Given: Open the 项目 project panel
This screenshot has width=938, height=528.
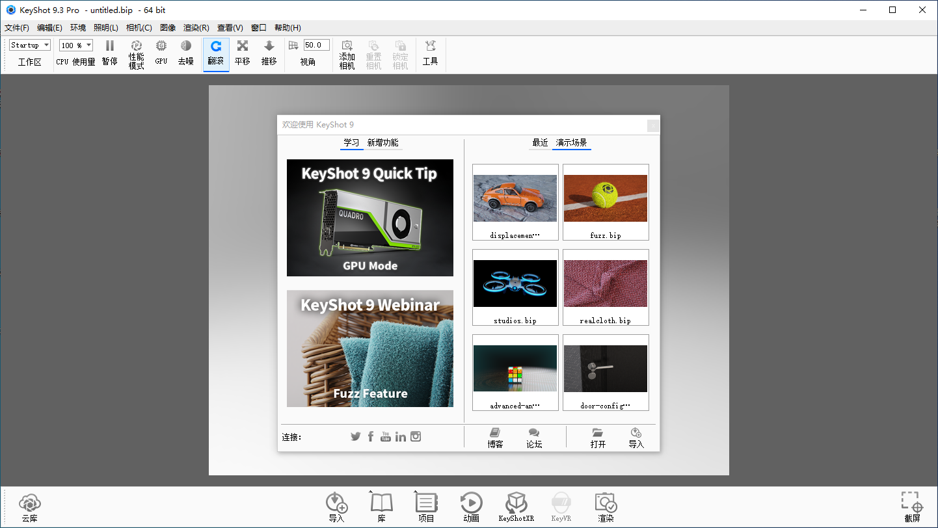Looking at the screenshot, I should click(426, 507).
